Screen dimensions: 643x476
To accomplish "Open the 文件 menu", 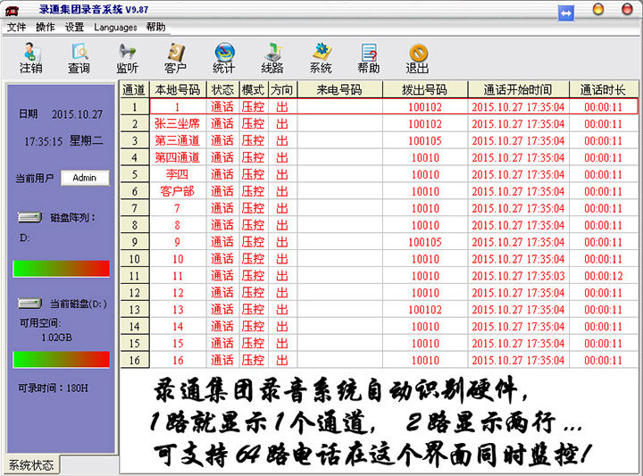I will [16, 27].
